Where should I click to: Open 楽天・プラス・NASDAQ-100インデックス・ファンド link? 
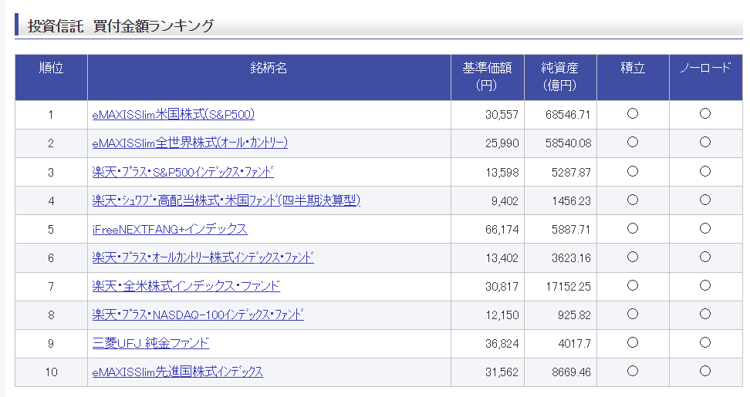198,315
